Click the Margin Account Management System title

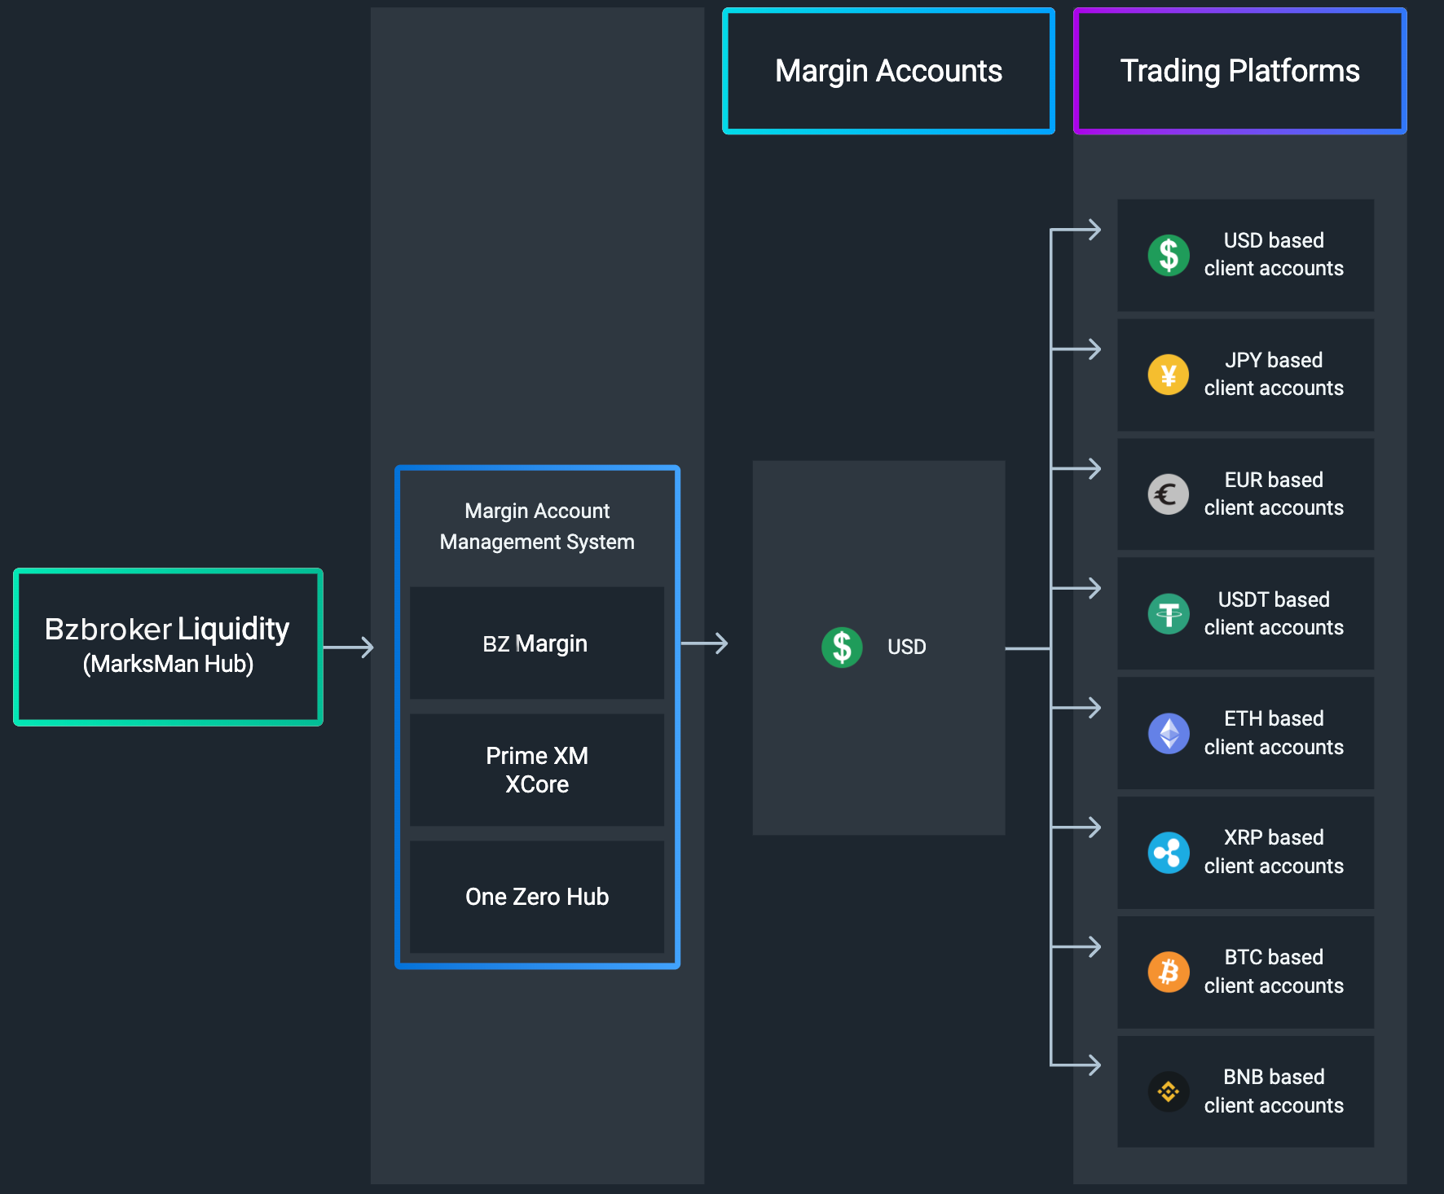point(537,526)
